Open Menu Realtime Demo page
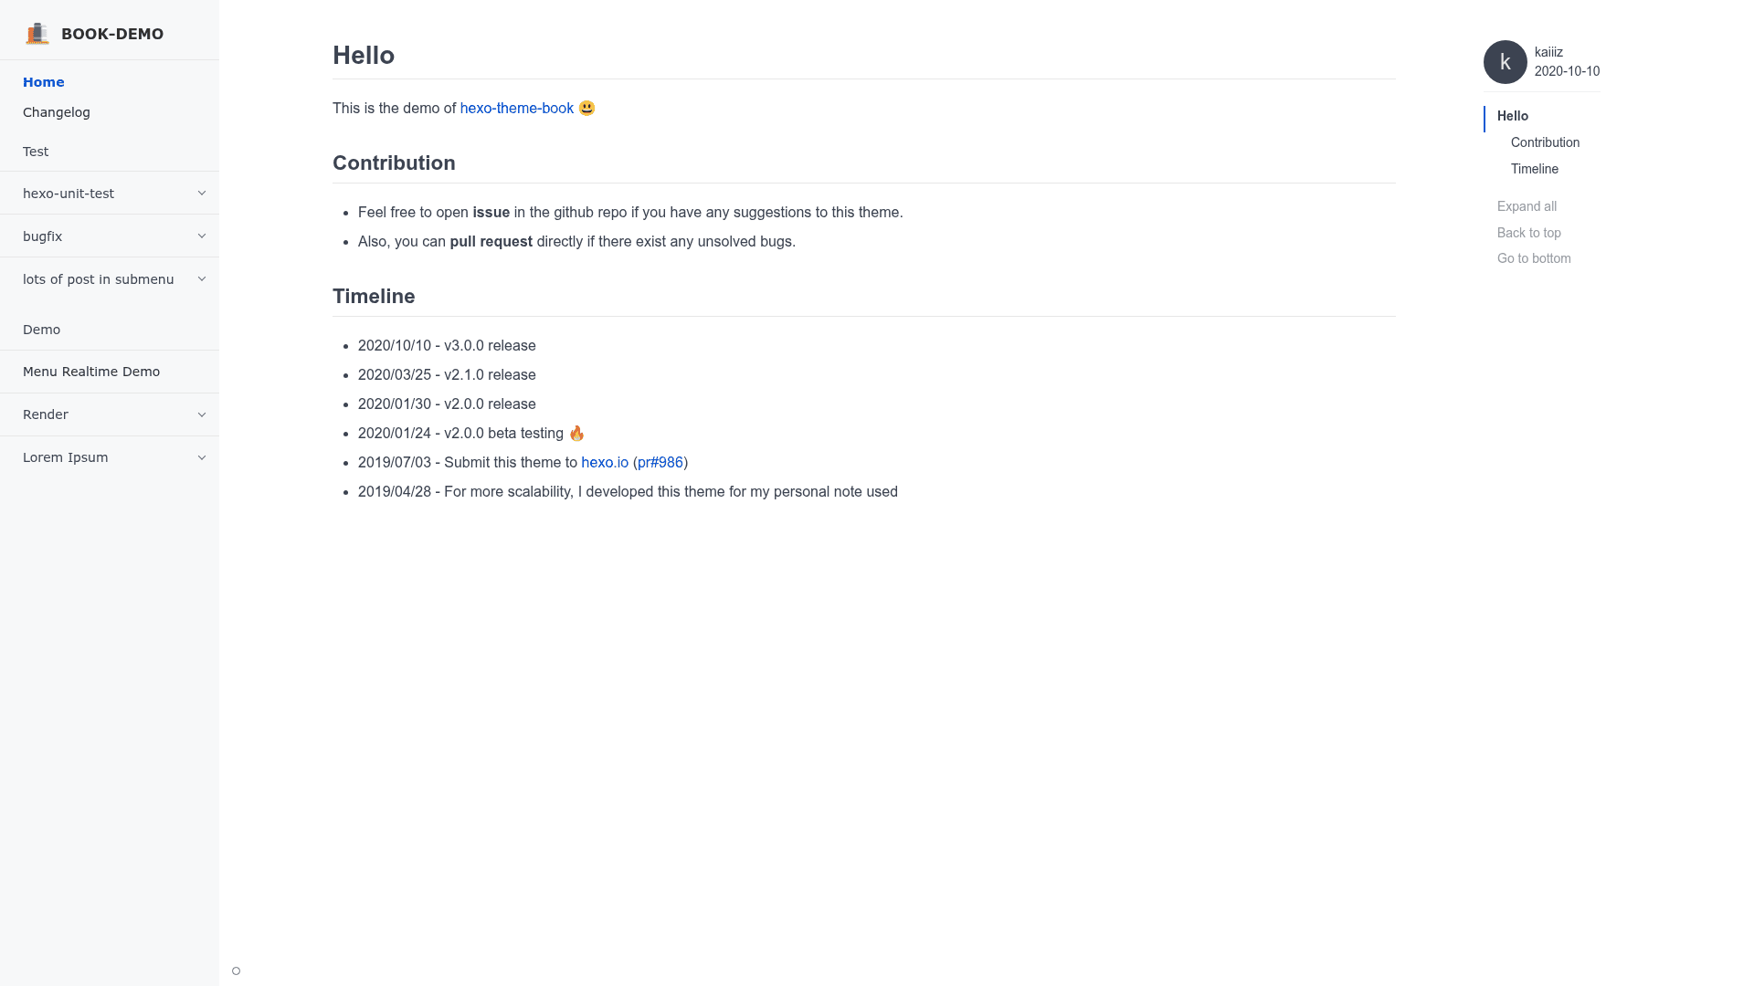Viewport: 1754px width, 986px height. (x=91, y=372)
